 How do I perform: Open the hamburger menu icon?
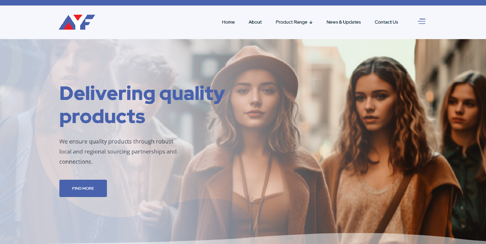[421, 21]
